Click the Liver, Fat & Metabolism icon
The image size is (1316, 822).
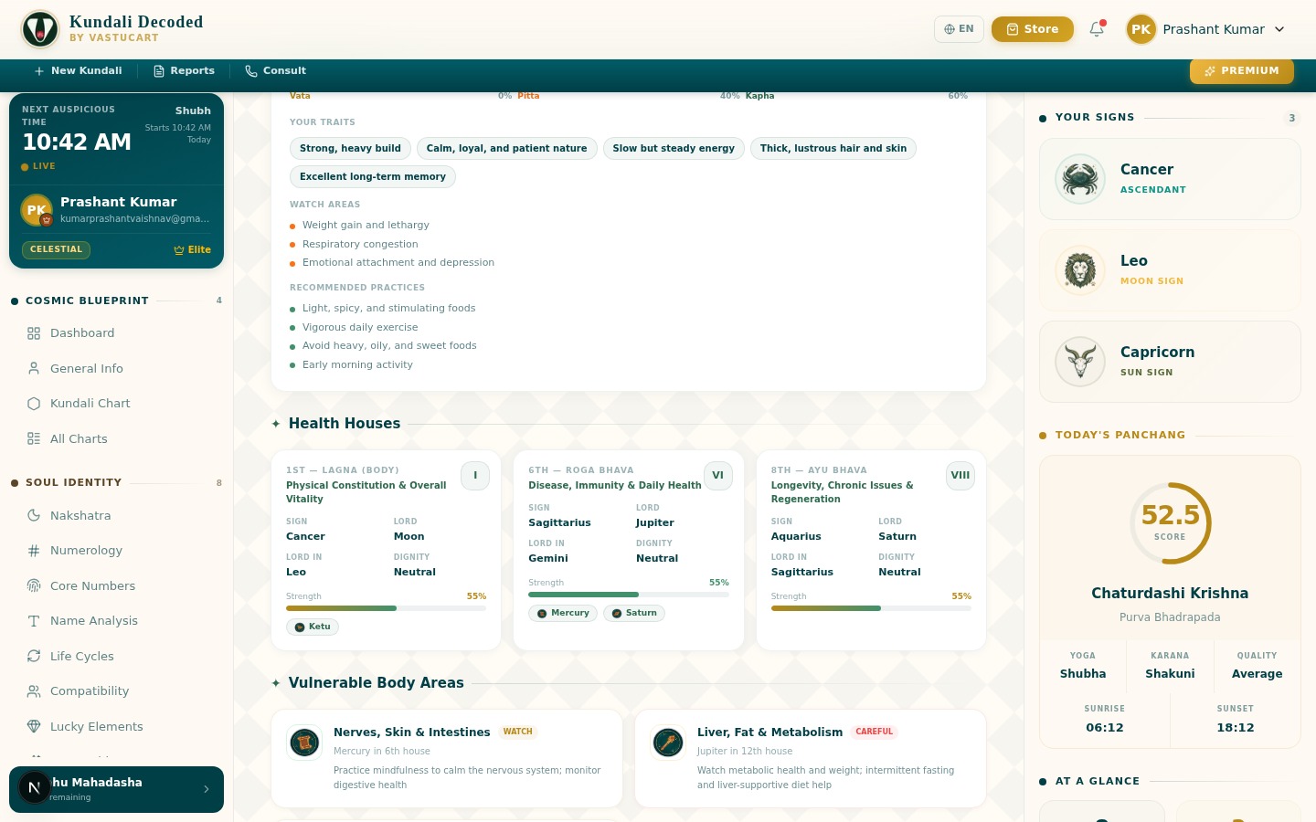(668, 743)
